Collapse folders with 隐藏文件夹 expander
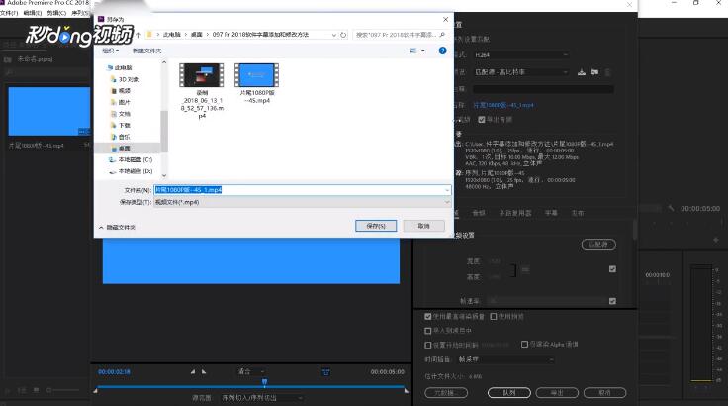This screenshot has width=728, height=406. coord(117,228)
